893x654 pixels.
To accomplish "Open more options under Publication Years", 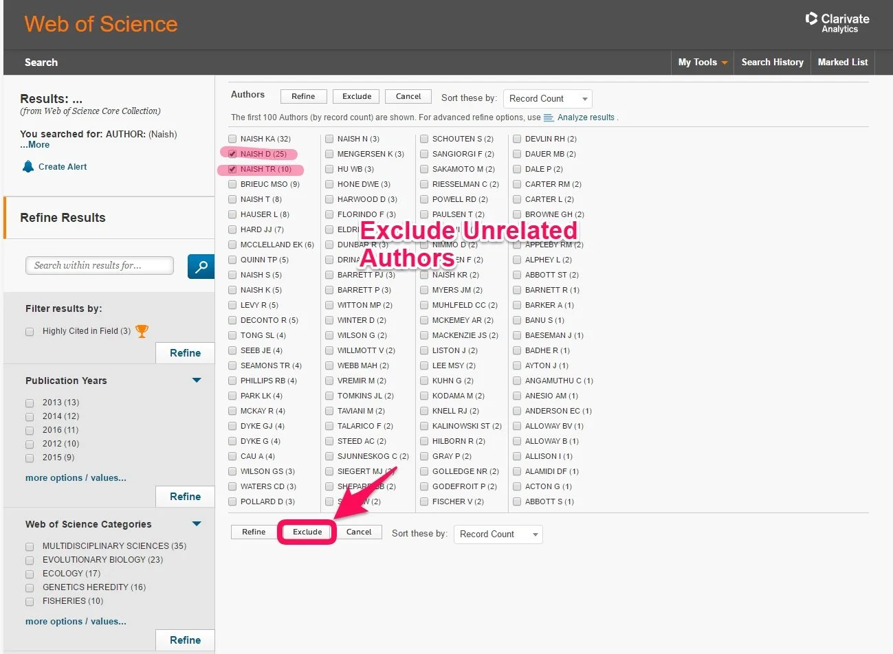I will coord(76,477).
